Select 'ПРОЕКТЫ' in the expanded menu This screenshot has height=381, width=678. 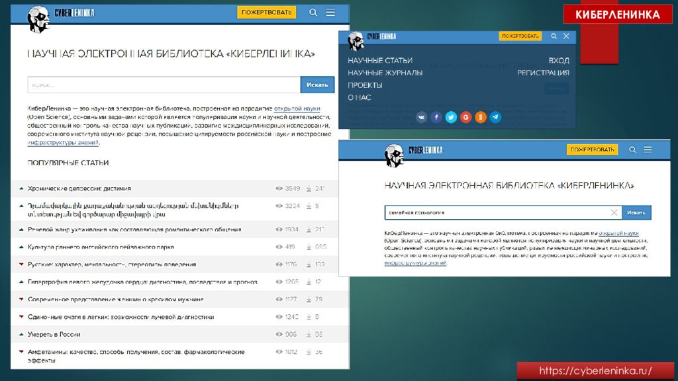(365, 85)
